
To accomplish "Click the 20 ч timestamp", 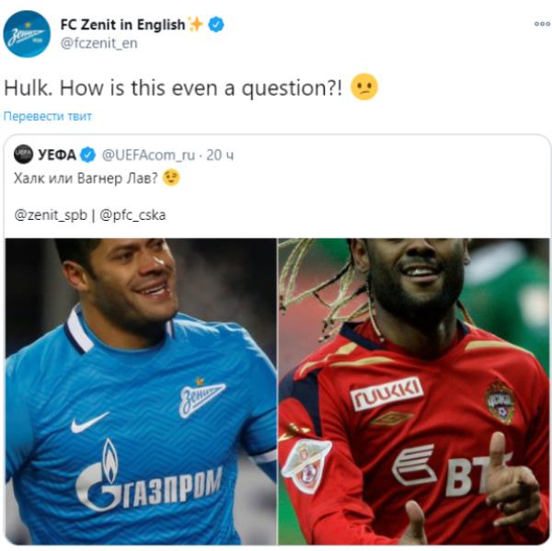I will 220,155.
